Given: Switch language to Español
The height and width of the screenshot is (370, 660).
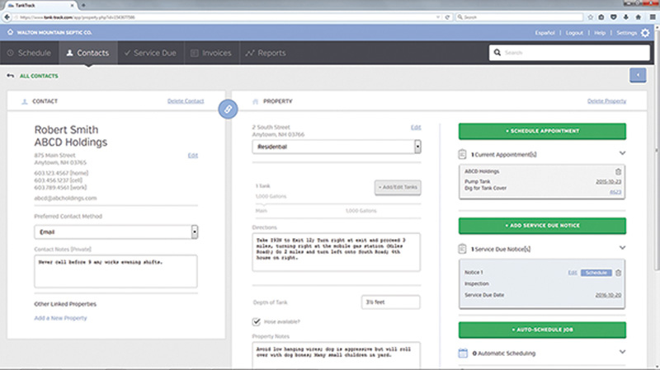Looking at the screenshot, I should pos(544,33).
